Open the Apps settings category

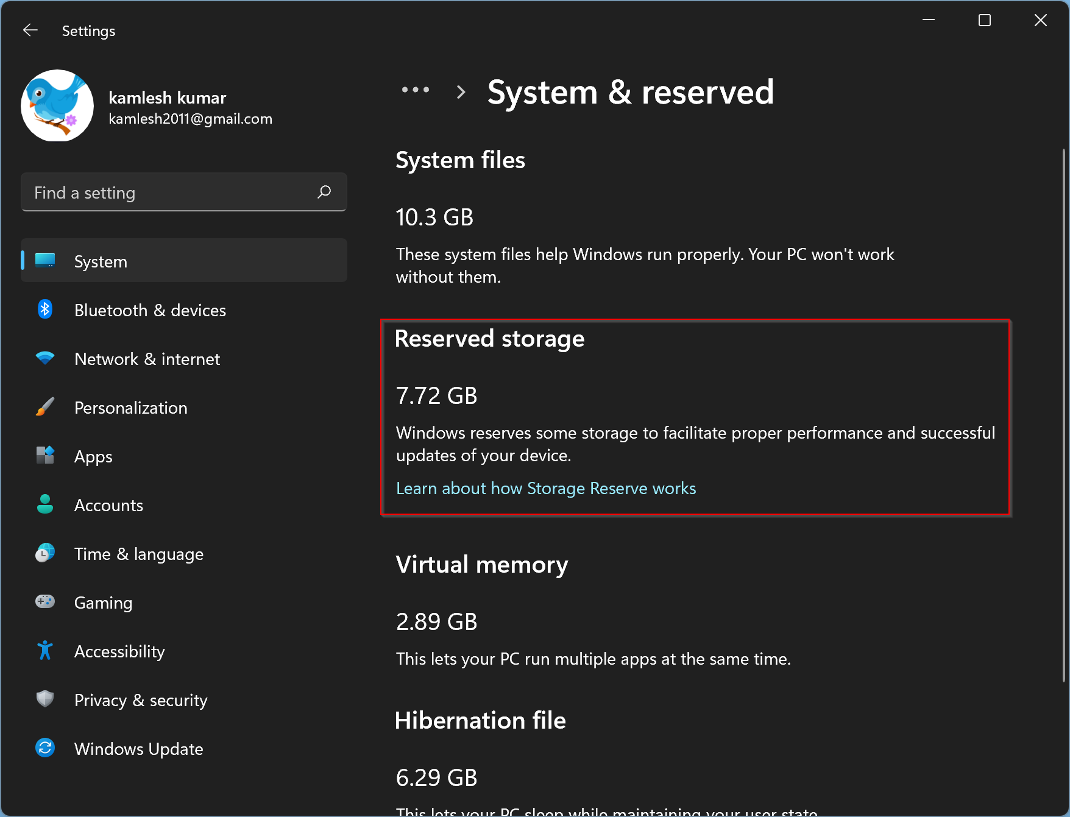pyautogui.click(x=93, y=456)
